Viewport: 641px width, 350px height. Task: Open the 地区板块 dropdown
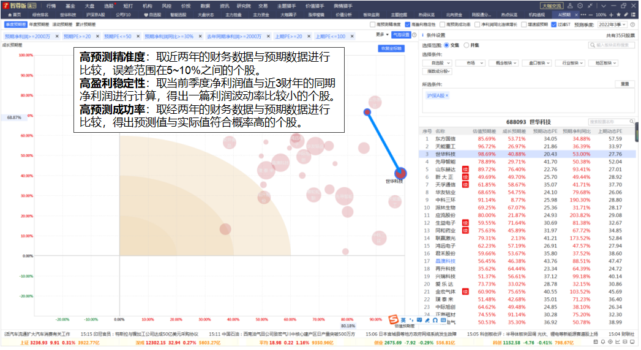(x=605, y=63)
